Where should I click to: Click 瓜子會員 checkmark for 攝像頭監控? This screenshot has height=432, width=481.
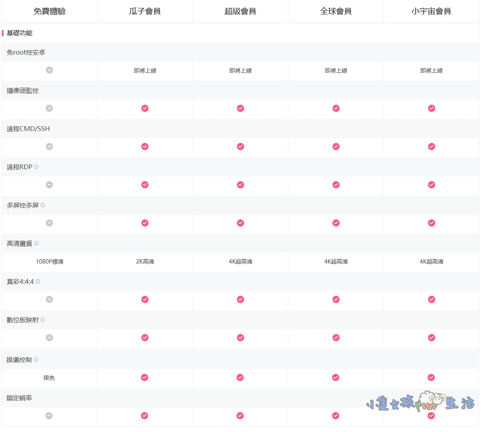(145, 108)
